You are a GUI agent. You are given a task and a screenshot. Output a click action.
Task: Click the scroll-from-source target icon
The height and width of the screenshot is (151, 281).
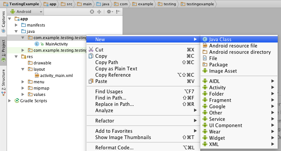pos(92,12)
